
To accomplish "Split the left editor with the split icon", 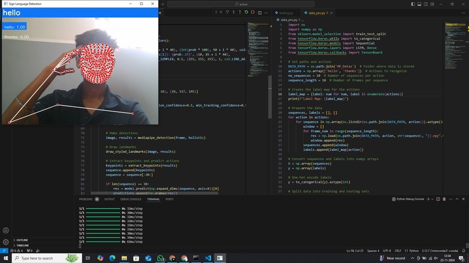I will pos(260,13).
